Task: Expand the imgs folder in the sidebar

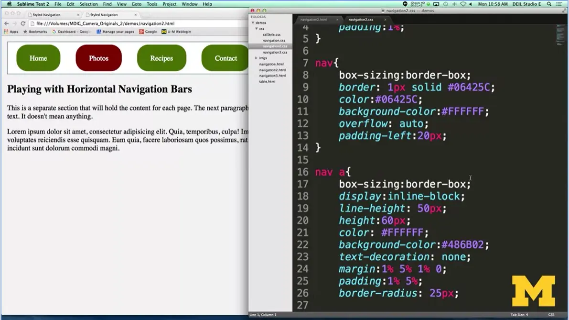Action: [x=257, y=58]
